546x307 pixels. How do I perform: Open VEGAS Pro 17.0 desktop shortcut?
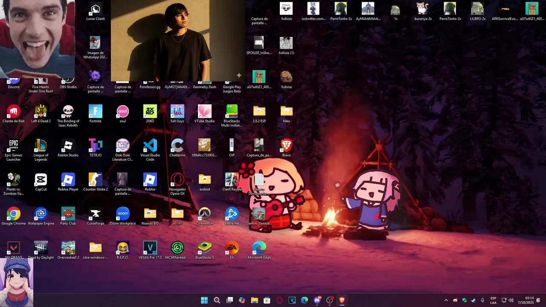click(150, 251)
